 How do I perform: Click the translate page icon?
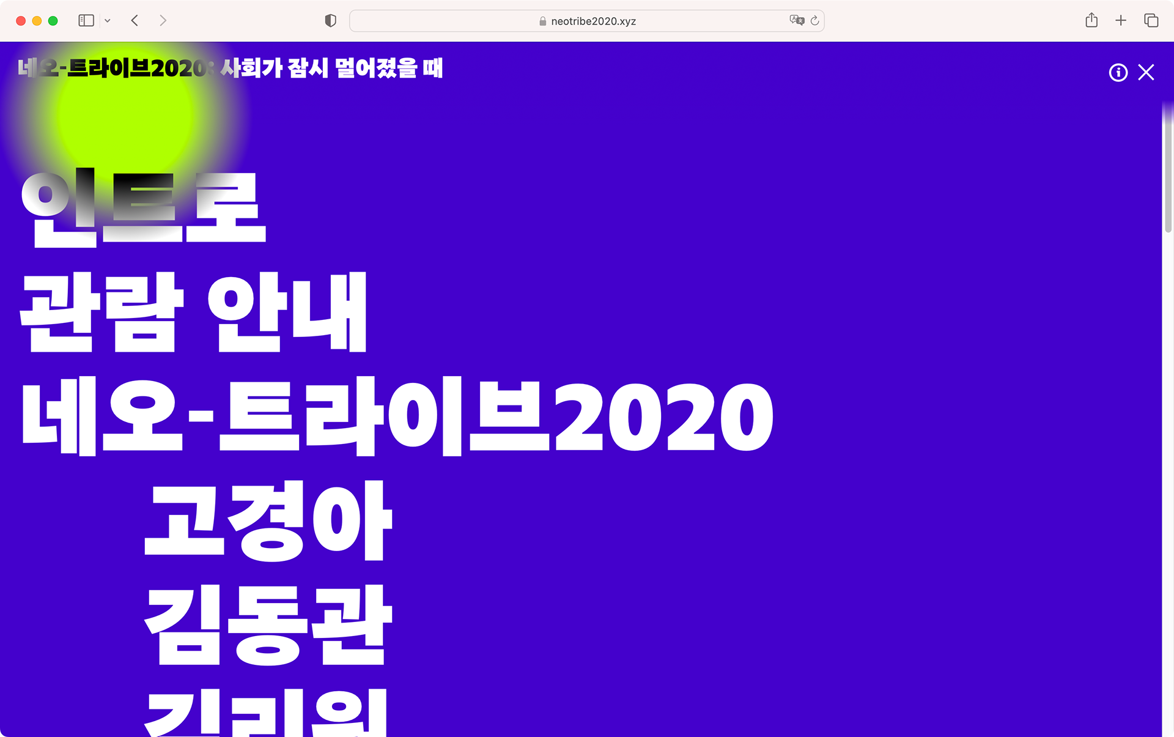[x=796, y=21]
